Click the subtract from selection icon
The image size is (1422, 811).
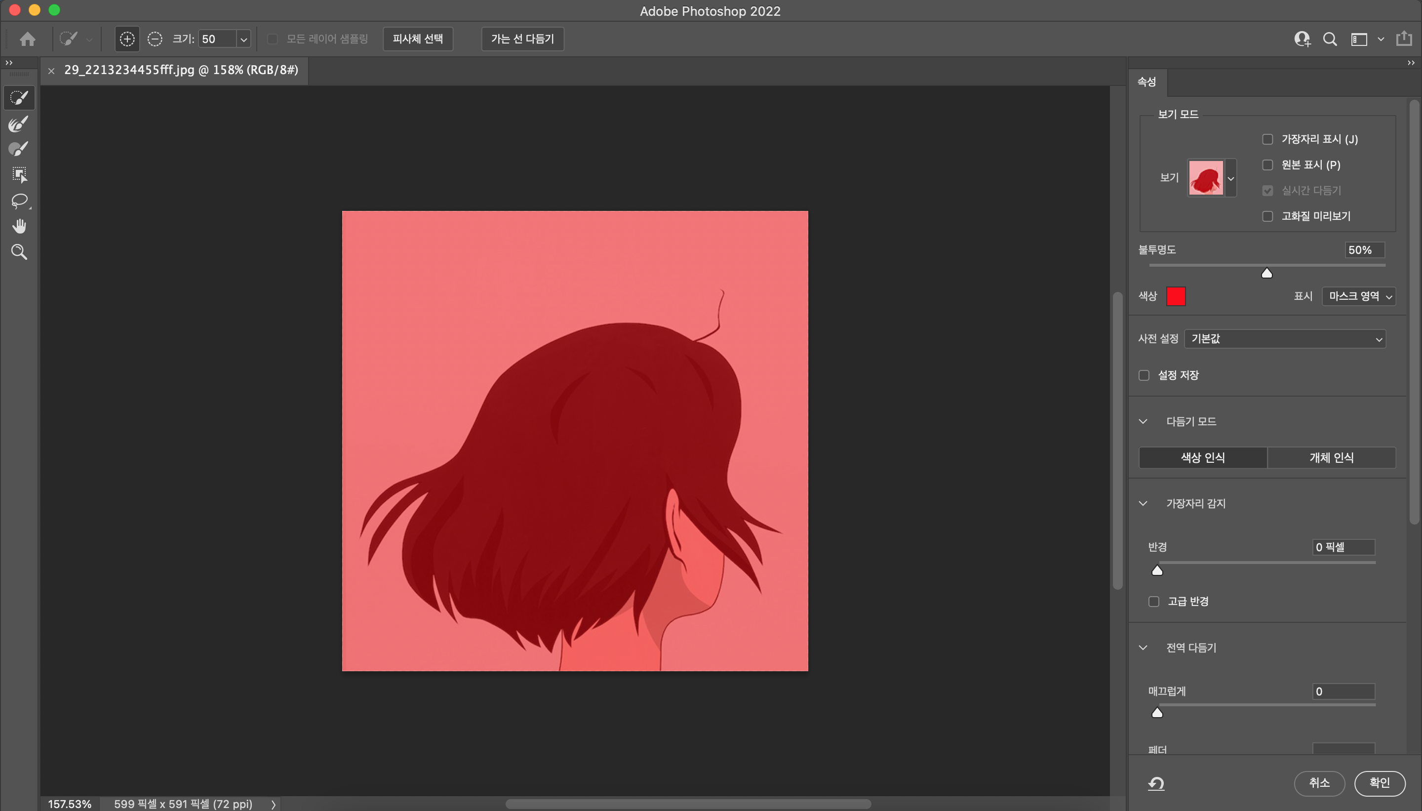click(155, 39)
